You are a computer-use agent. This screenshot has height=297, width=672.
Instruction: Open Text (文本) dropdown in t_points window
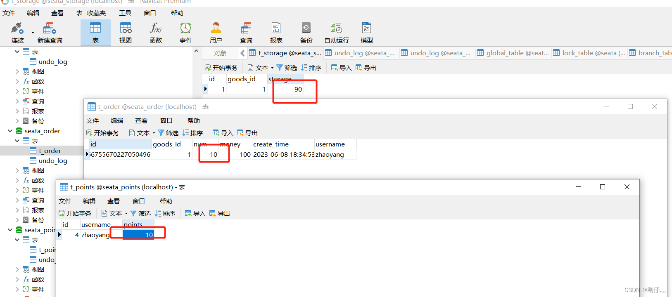pos(114,213)
